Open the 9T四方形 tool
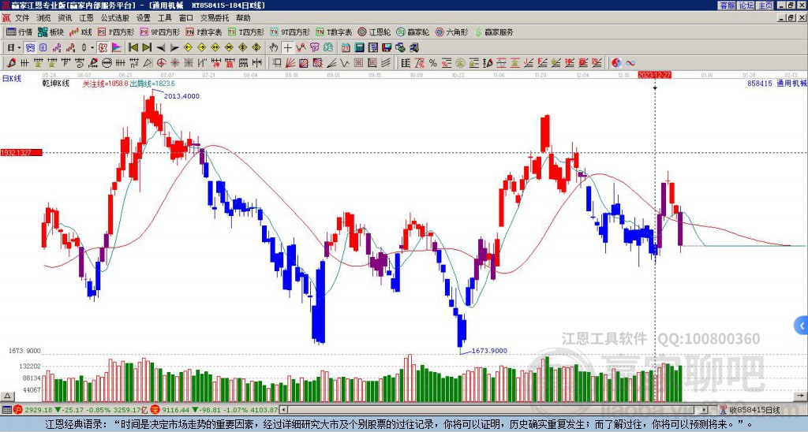Image resolution: width=808 pixels, height=432 pixels. tap(290, 32)
